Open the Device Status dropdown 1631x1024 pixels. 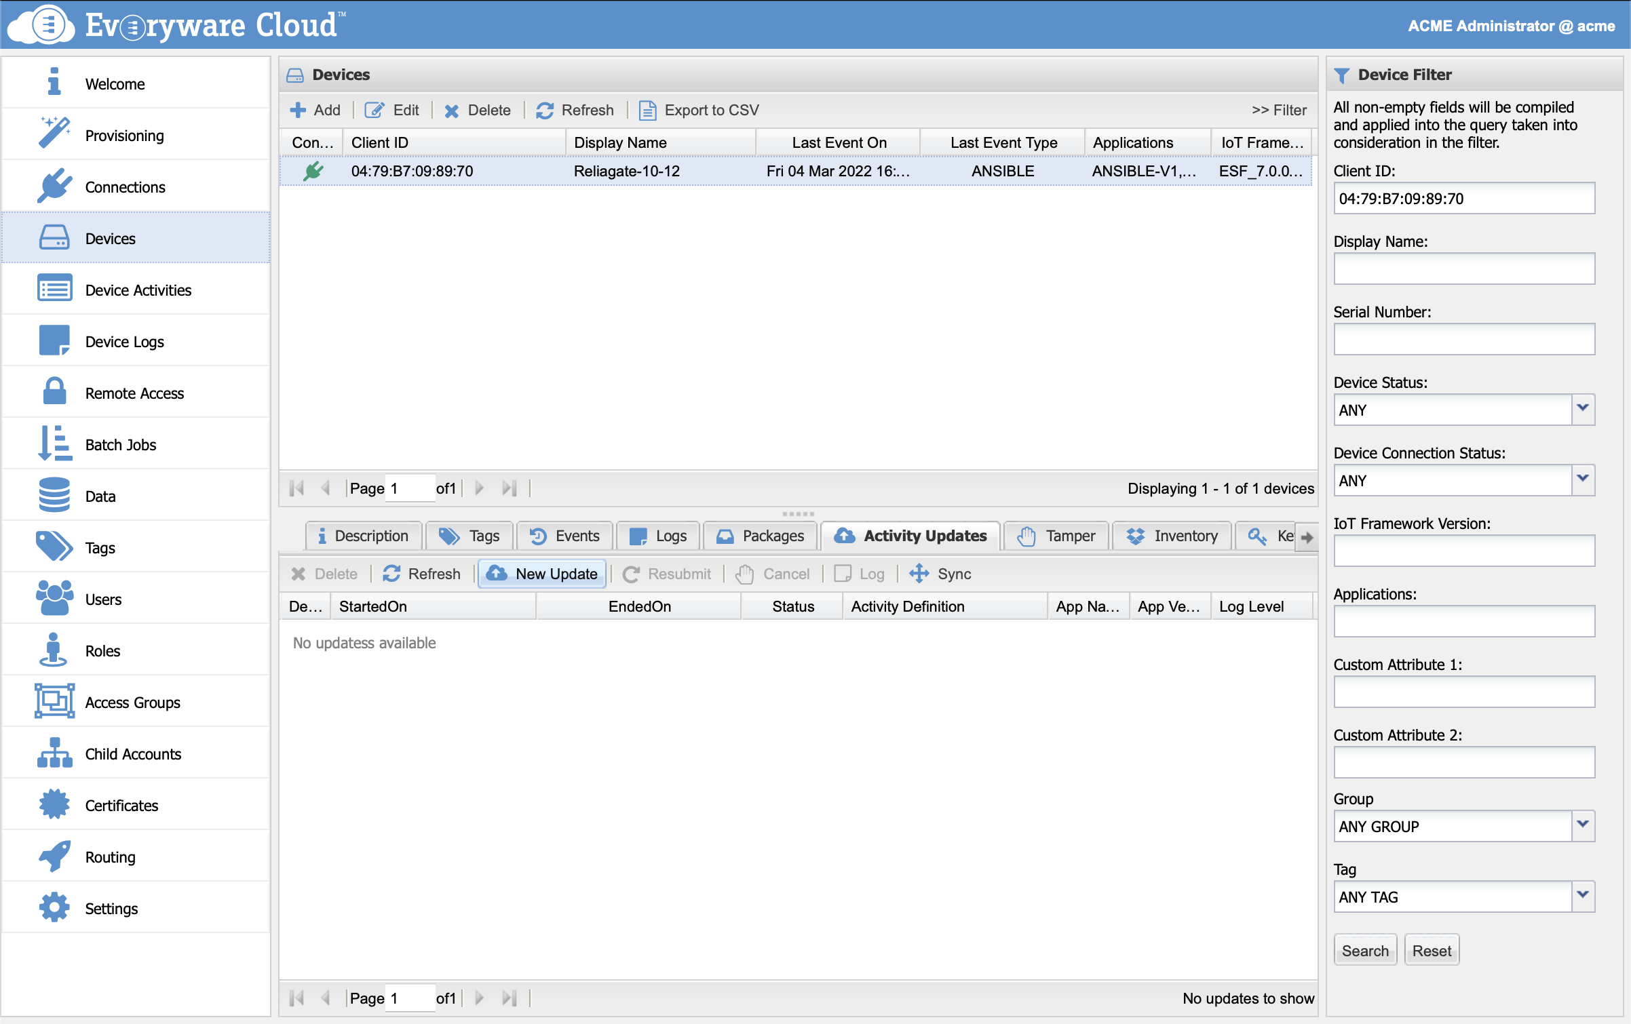pyautogui.click(x=1583, y=410)
